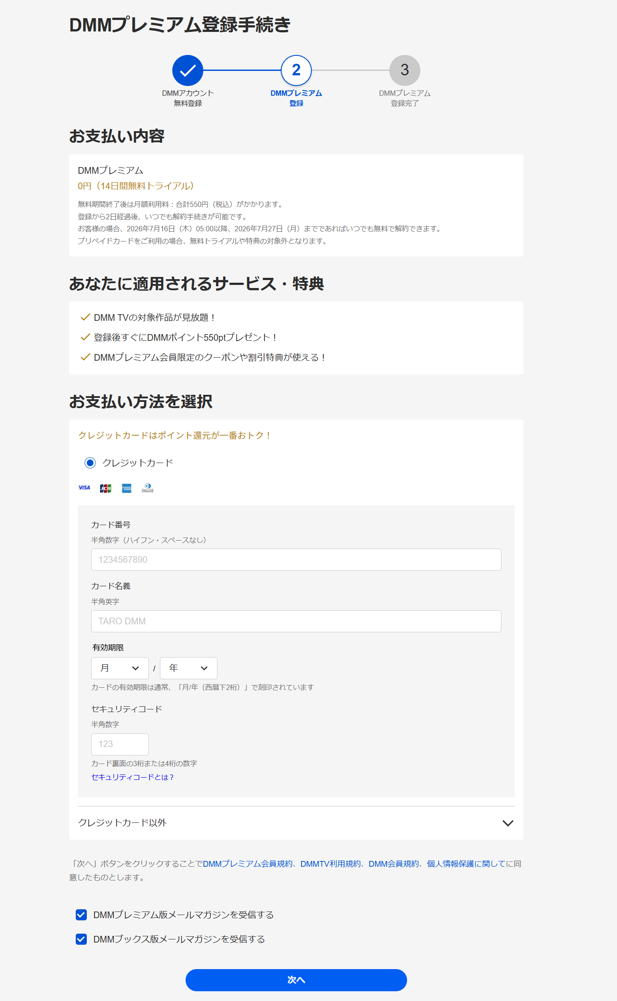Click the VISA card logo

click(84, 488)
